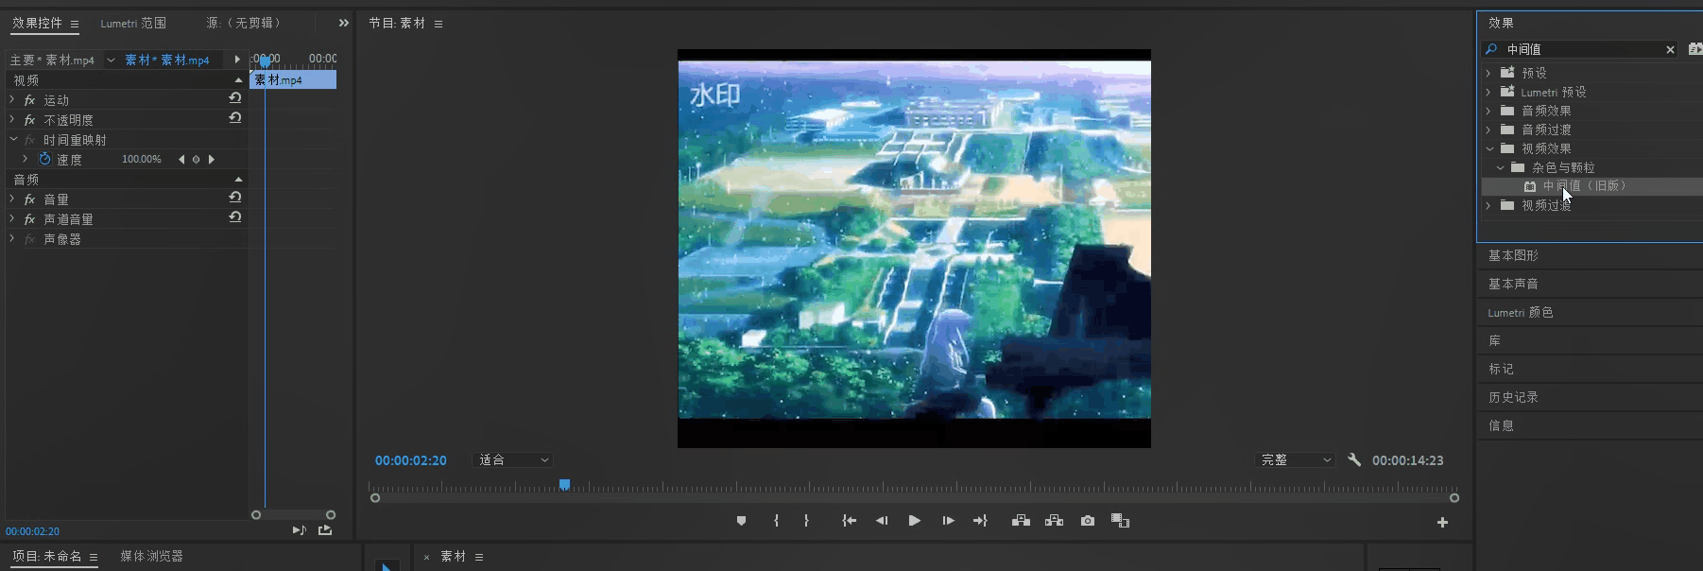Click the Go to In point icon

tap(849, 521)
